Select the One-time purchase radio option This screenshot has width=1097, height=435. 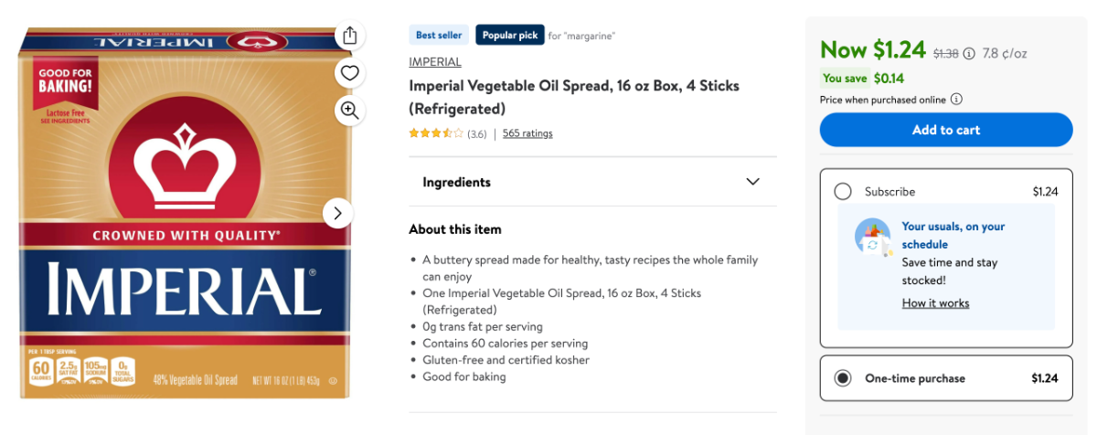coord(843,378)
